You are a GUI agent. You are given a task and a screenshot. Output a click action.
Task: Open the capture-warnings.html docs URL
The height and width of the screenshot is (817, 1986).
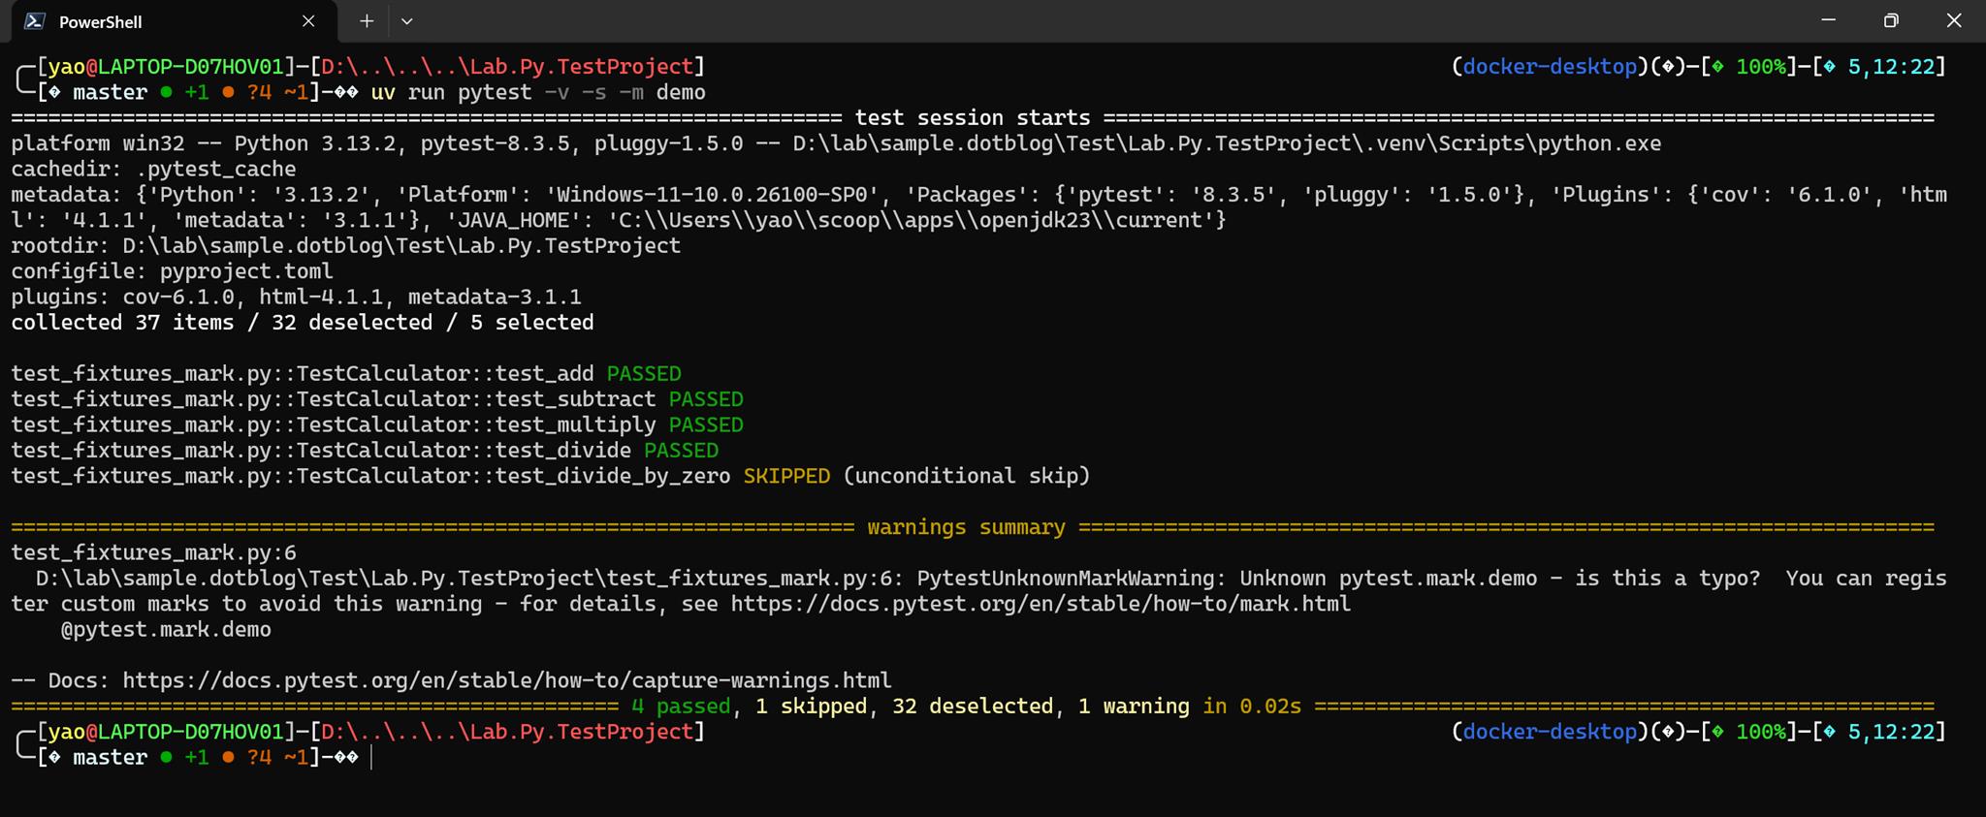[506, 680]
